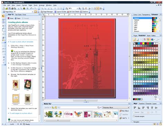Screen dimensions: 164x127
Task: Click the Undo arrow icon
Action: pos(31,9)
